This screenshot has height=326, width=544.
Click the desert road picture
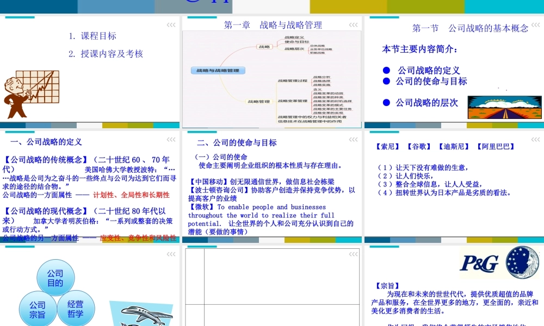(x=504, y=108)
